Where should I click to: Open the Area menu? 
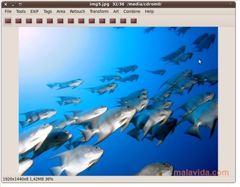click(61, 11)
